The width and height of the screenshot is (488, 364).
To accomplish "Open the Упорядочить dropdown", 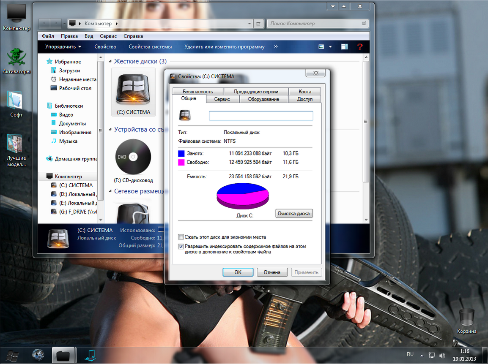I will click(x=63, y=46).
